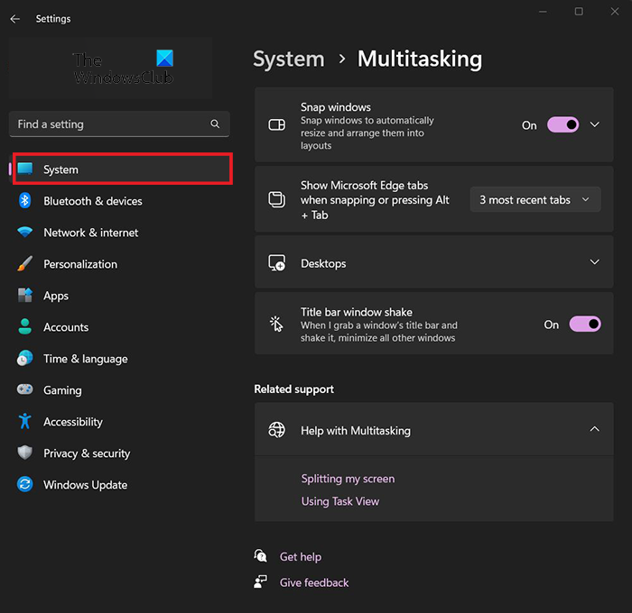Click the Privacy shield icon
Image resolution: width=632 pixels, height=613 pixels.
25,453
